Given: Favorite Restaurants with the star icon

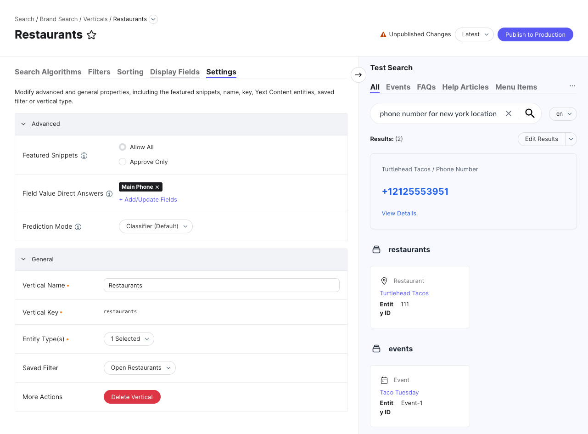Looking at the screenshot, I should click(x=92, y=35).
